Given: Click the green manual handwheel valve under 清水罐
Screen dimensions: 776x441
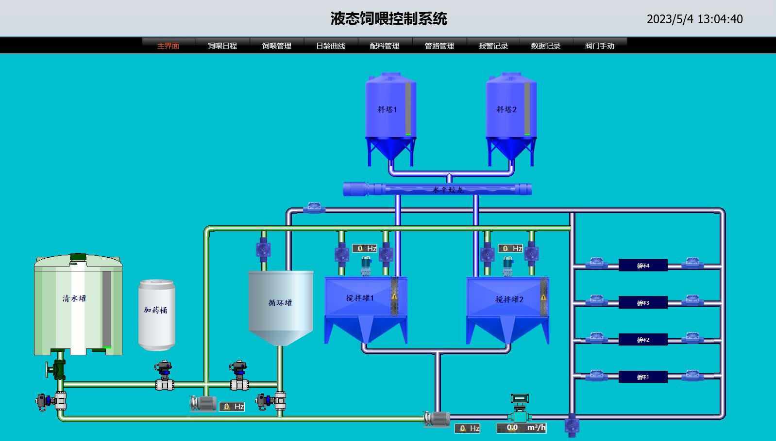Looking at the screenshot, I should 56,370.
